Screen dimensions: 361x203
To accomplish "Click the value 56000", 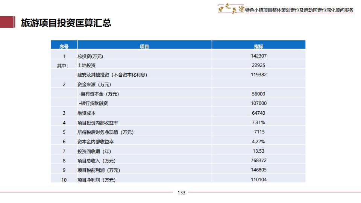I will 258,94.
